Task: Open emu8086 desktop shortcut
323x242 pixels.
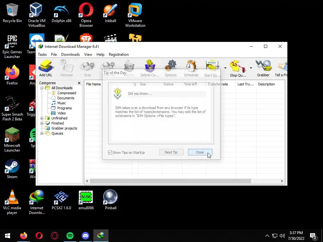Action: (x=86, y=200)
